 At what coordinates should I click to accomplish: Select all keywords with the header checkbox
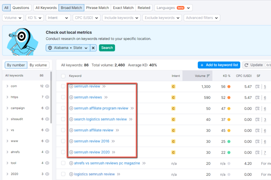tap(63, 76)
